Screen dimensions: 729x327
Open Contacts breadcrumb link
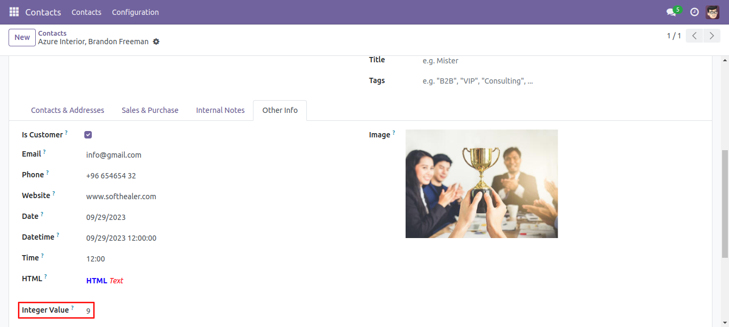(52, 33)
